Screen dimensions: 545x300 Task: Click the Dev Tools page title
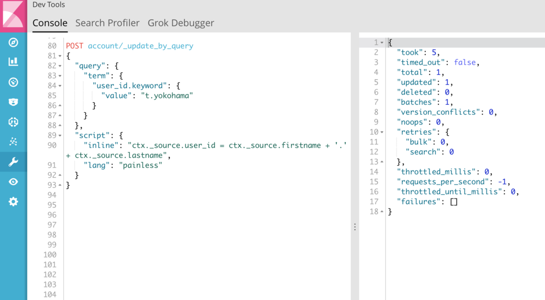[48, 4]
